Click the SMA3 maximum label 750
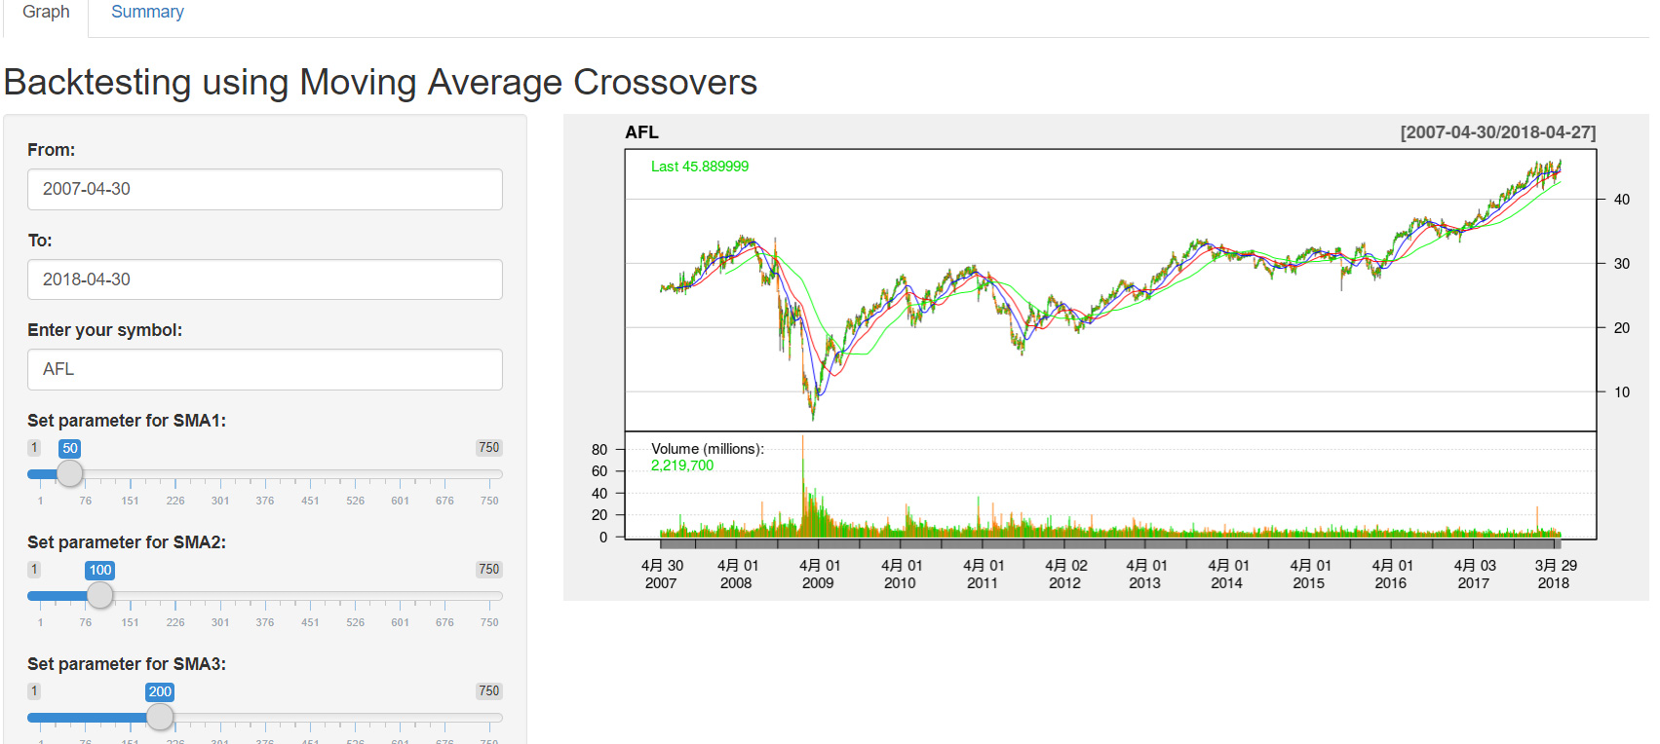Screen dimensions: 1660x744 point(488,691)
